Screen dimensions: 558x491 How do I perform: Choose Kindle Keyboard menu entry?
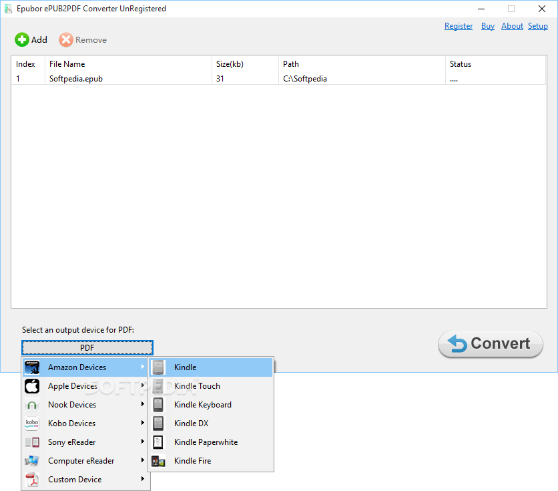[211, 405]
